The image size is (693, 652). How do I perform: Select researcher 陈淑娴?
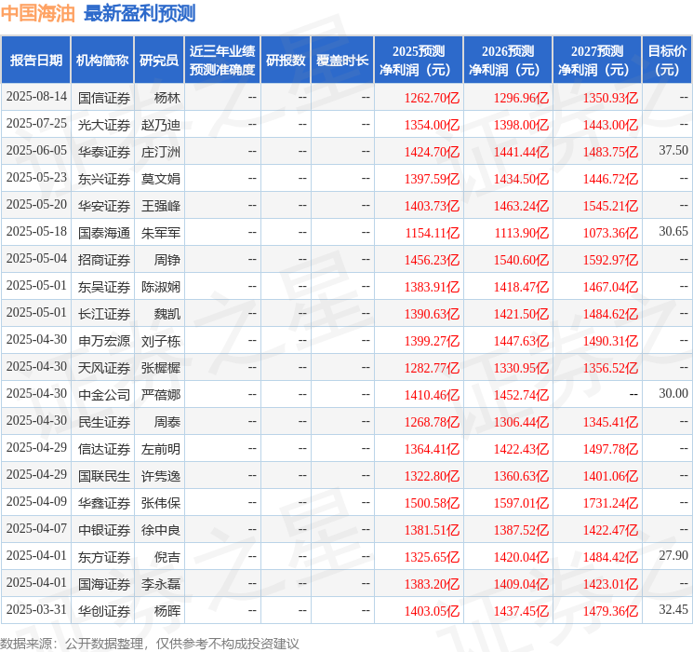(161, 287)
